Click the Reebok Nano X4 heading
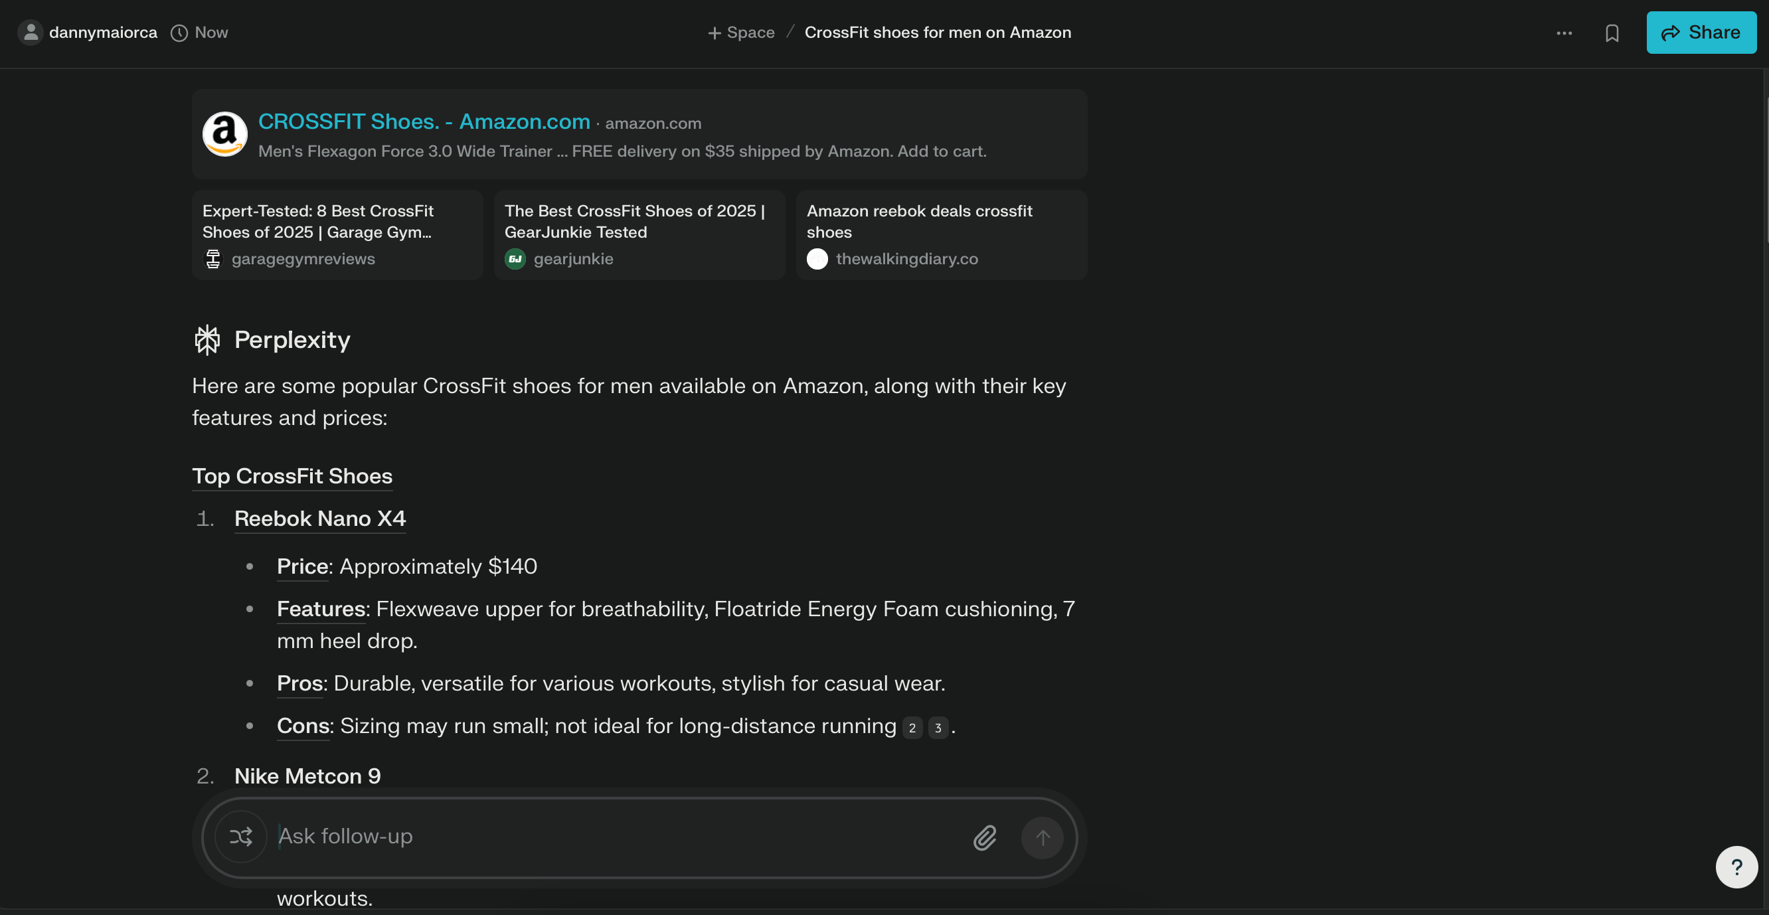1769x915 pixels. [x=320, y=519]
